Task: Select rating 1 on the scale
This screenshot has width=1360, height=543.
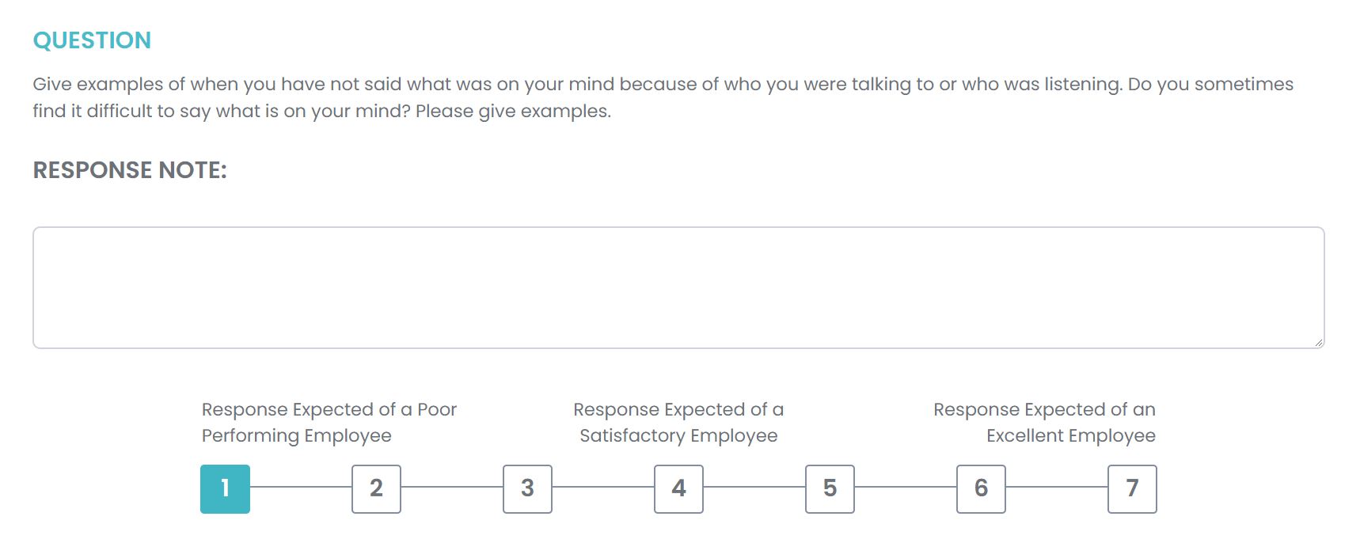Action: (225, 488)
